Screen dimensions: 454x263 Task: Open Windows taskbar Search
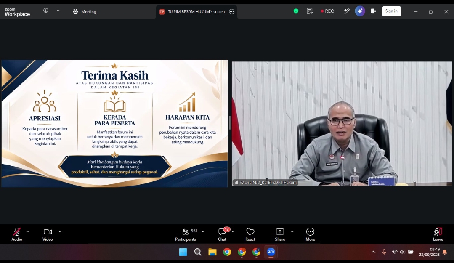tap(198, 252)
